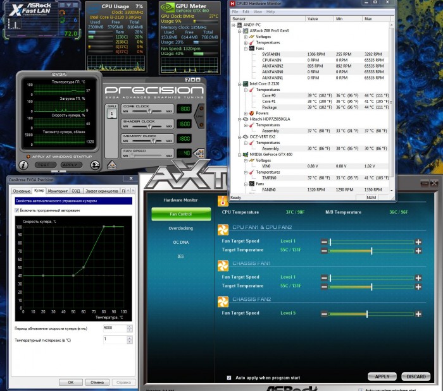The width and height of the screenshot is (443, 391).
Task: Click the Shader Clock slider handle
Action: click(149, 126)
